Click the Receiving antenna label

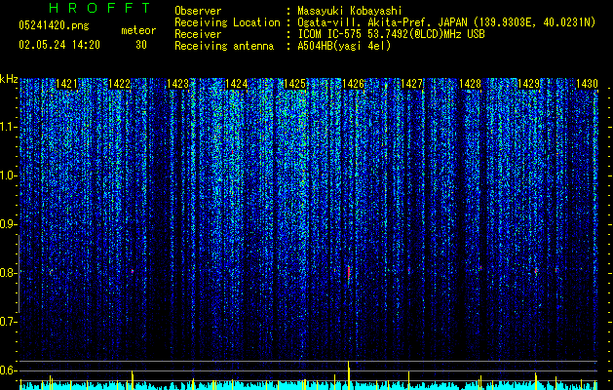pyautogui.click(x=224, y=46)
